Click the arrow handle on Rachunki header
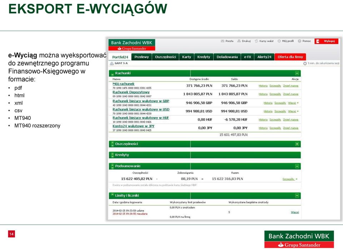The height and width of the screenshot is (249, 343). click(112, 74)
